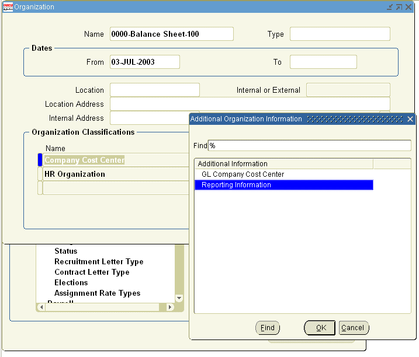Click the Internal or External field
This screenshot has height=357, width=419.
coord(348,90)
